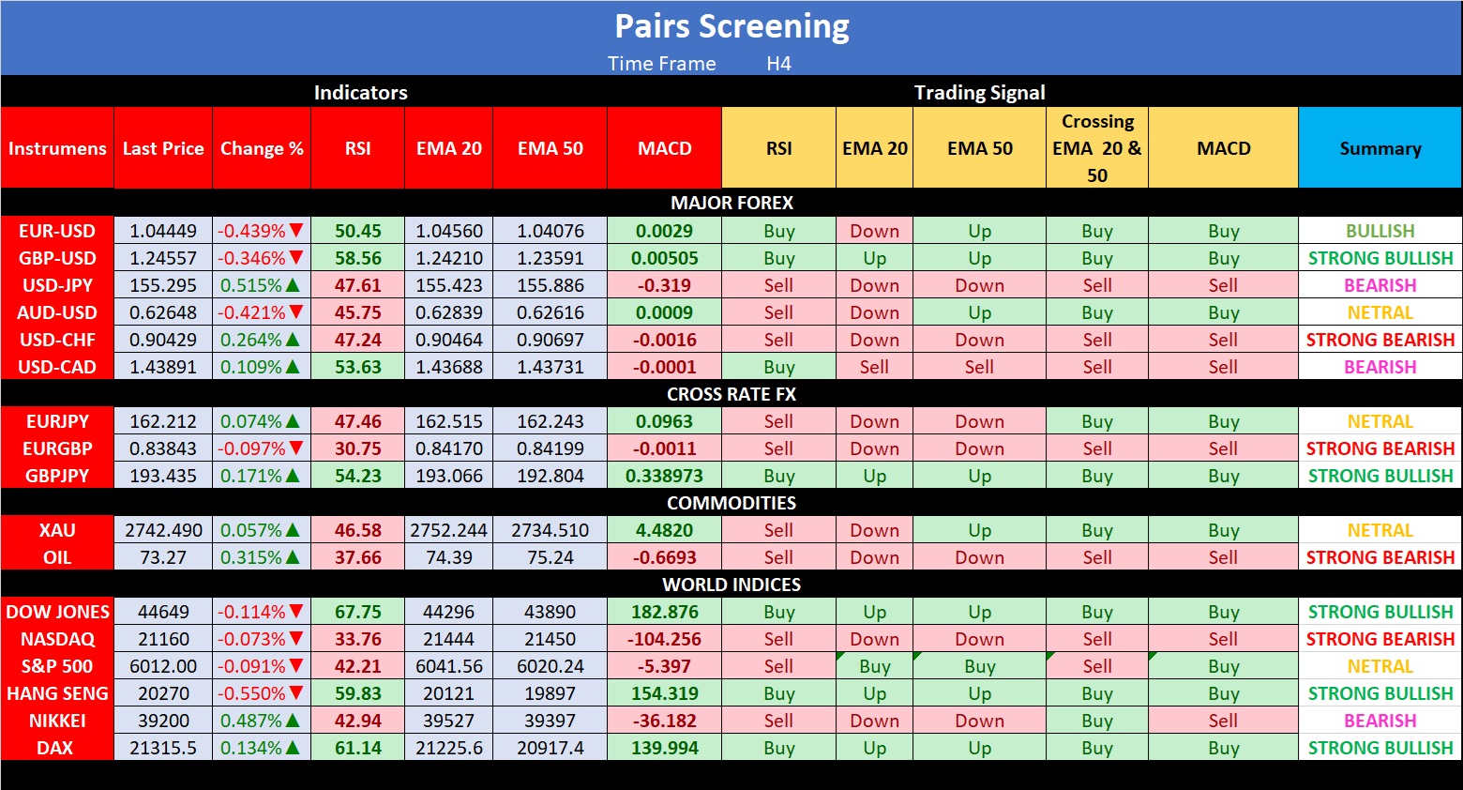Select the XAU last price 2742.490 cell
1463x790 pixels.
[x=163, y=530]
